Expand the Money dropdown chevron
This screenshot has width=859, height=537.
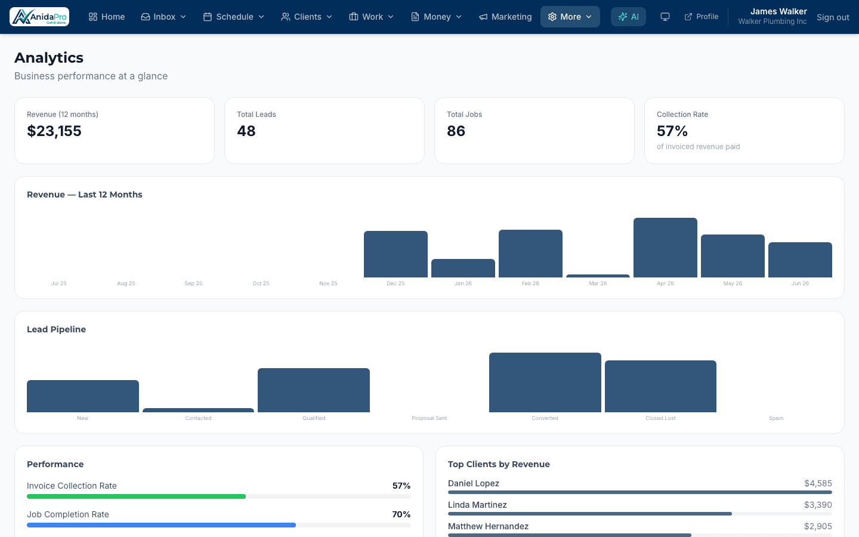click(x=459, y=17)
